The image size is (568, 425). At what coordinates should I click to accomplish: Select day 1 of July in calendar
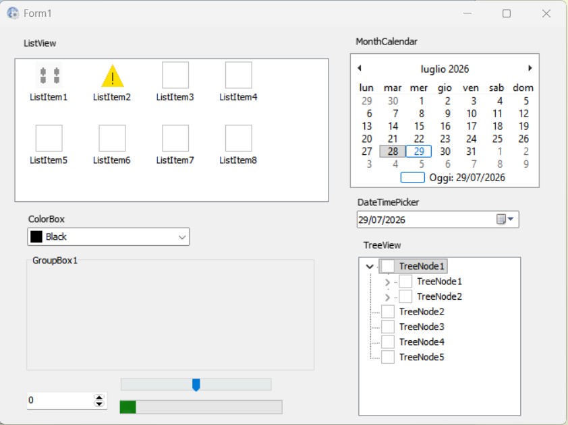[x=422, y=101]
